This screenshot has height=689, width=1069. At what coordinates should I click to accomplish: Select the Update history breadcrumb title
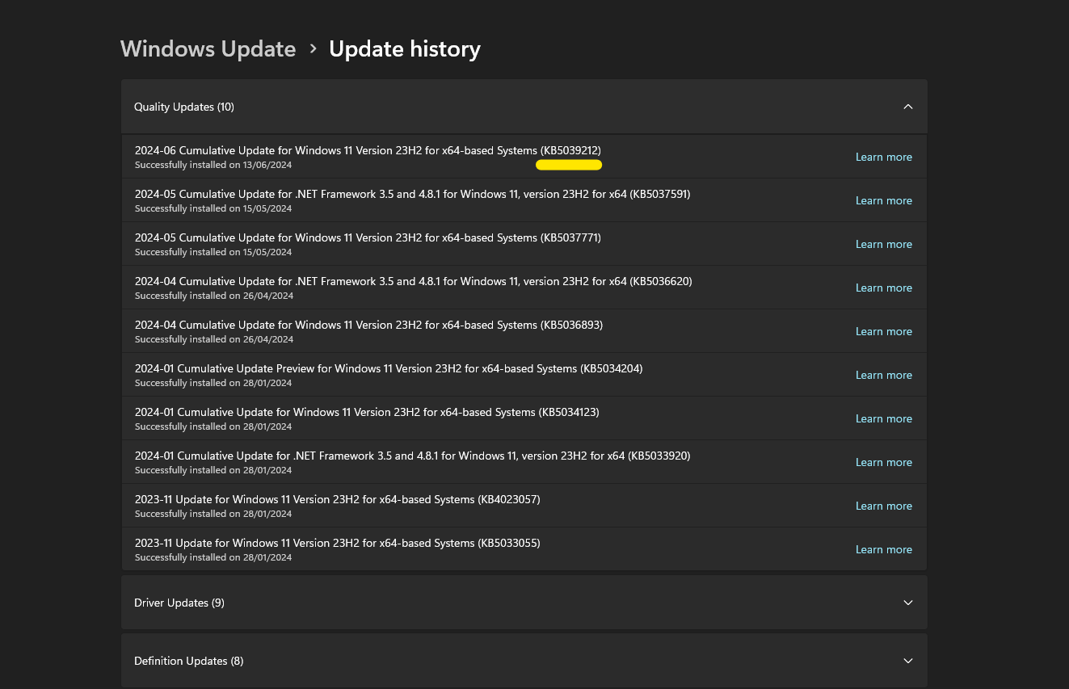click(404, 48)
